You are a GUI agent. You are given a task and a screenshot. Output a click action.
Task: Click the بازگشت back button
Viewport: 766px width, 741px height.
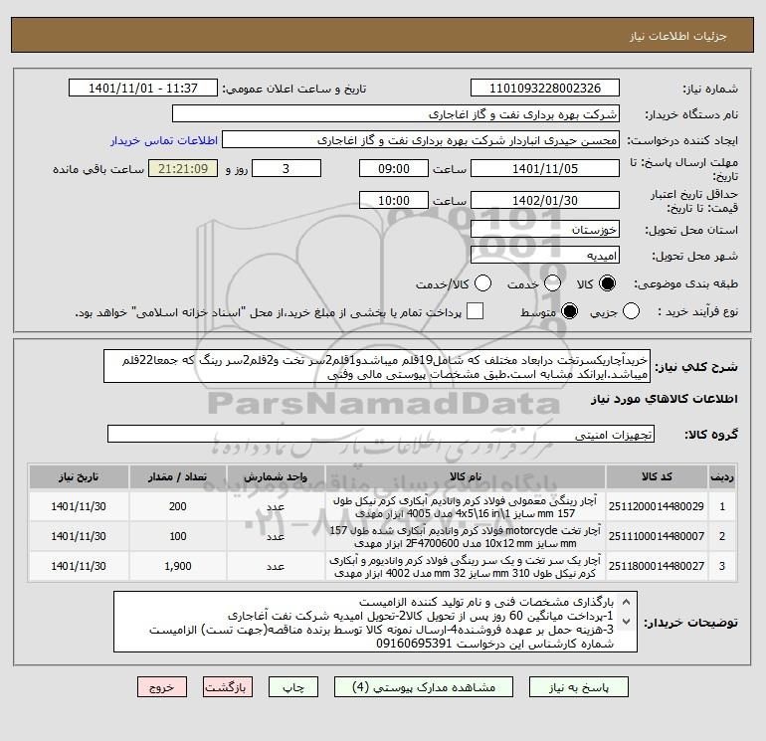point(228,687)
